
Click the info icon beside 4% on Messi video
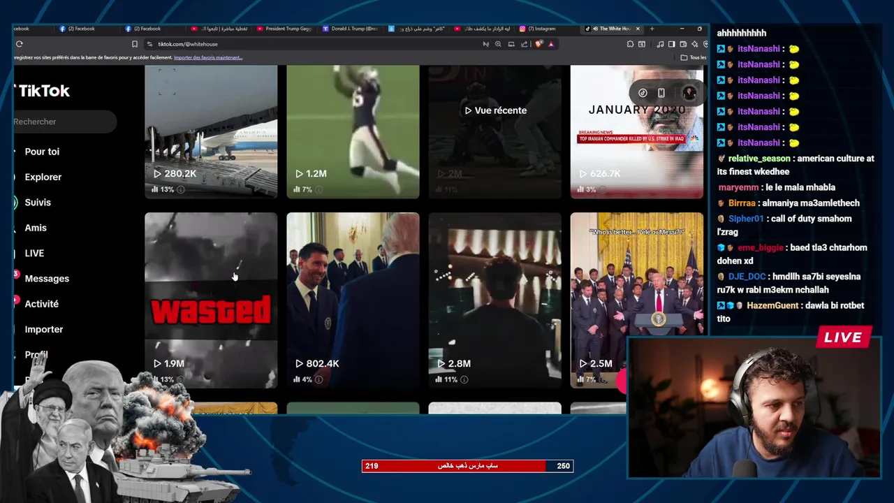pos(318,379)
